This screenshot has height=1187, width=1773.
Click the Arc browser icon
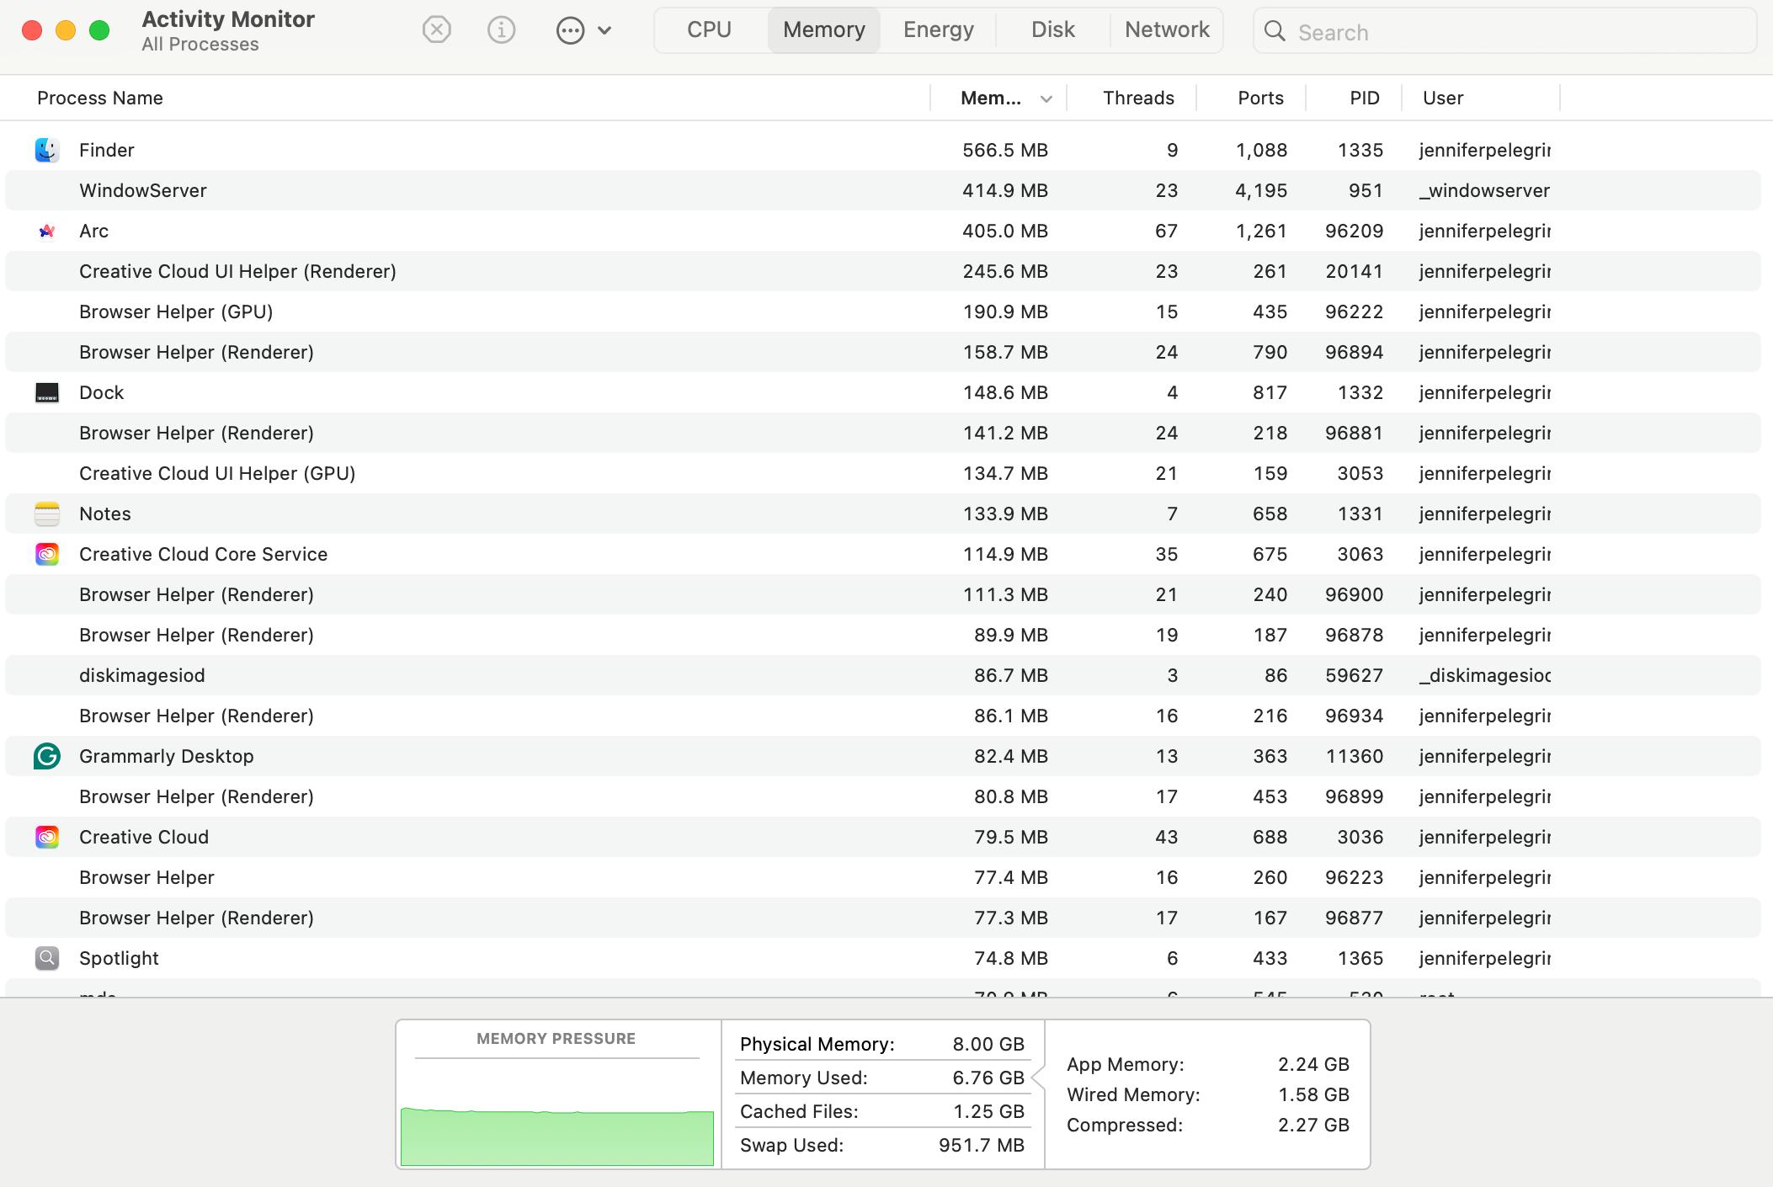pyautogui.click(x=47, y=231)
